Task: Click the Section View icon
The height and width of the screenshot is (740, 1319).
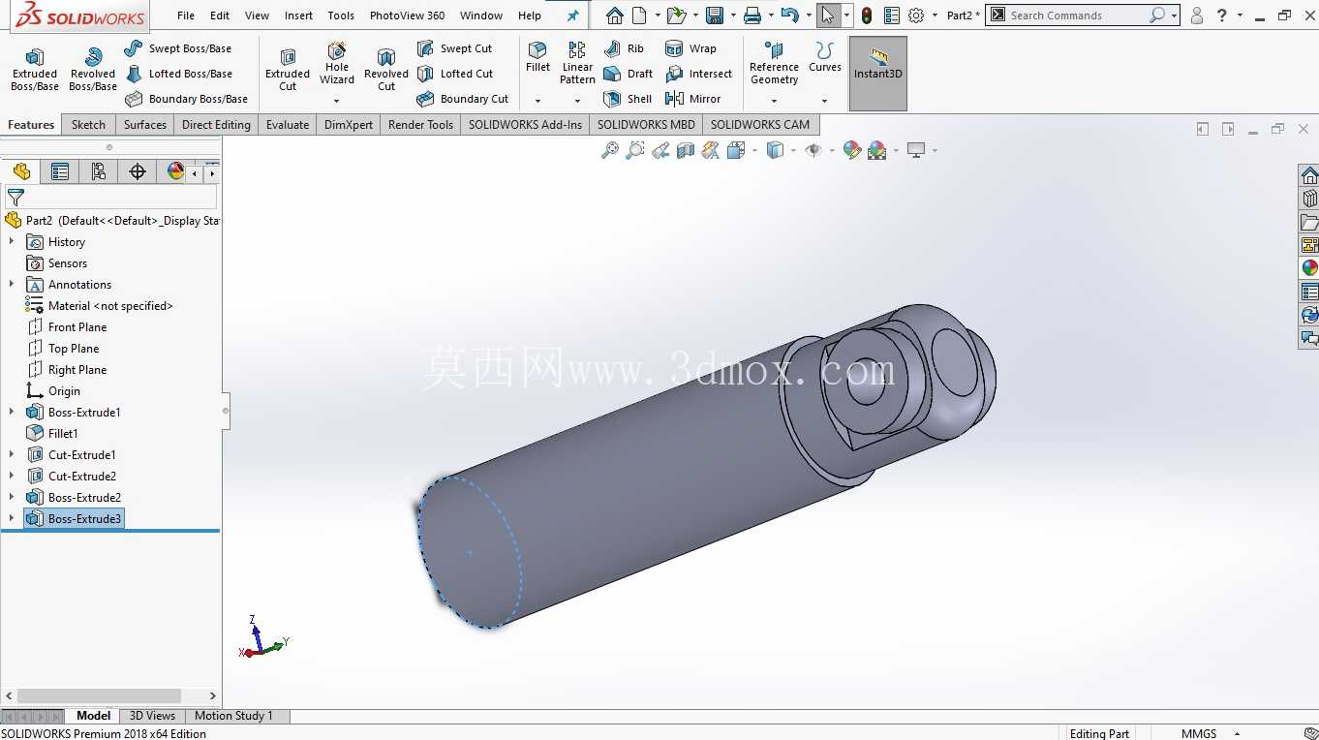Action: click(x=686, y=150)
